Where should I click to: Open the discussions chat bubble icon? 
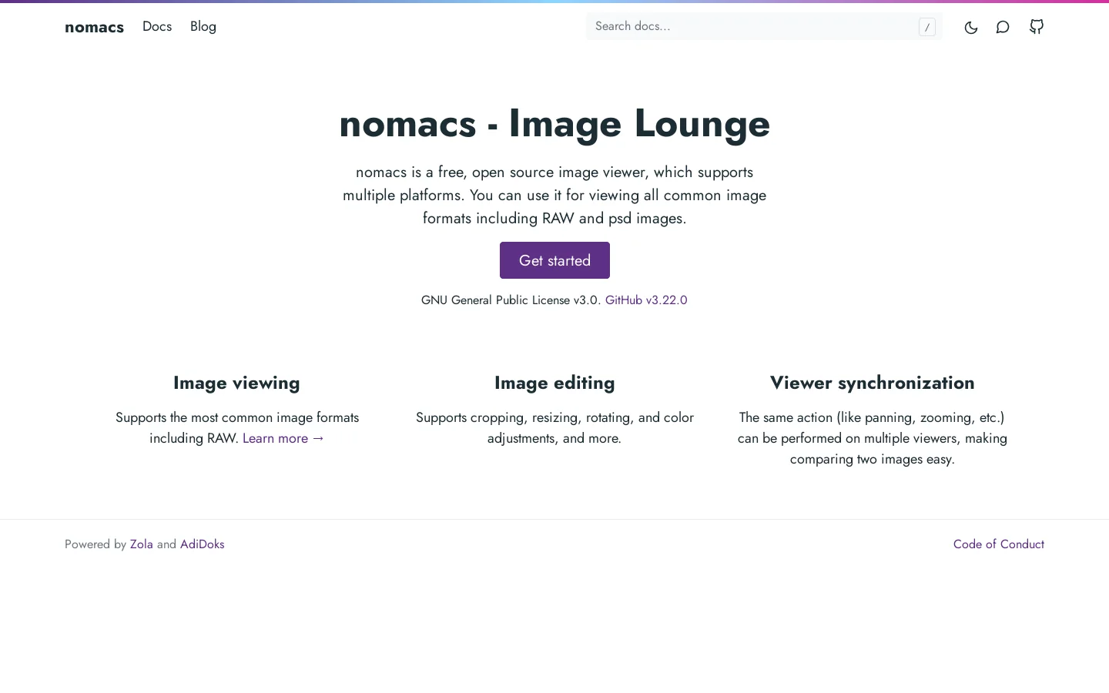(x=1003, y=27)
